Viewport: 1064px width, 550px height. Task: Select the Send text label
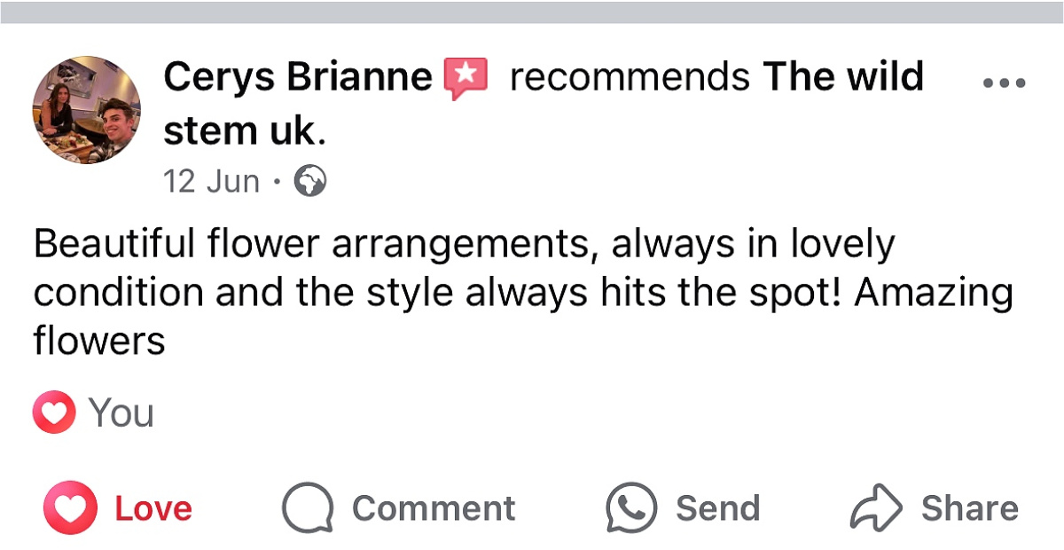(x=718, y=508)
